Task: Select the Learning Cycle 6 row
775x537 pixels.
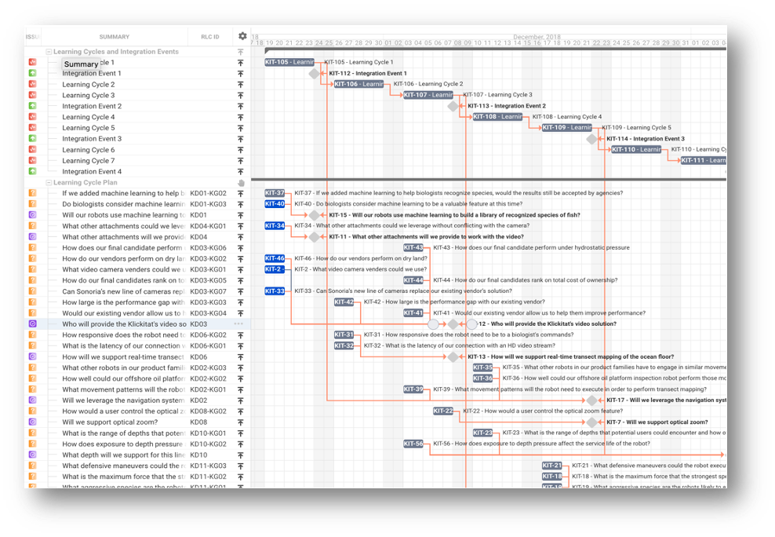Action: click(x=137, y=150)
